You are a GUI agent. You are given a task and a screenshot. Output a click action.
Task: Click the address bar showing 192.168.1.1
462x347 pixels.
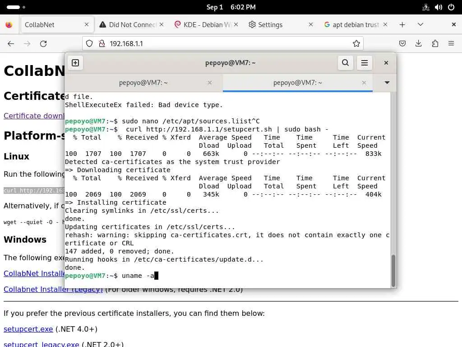point(222,44)
